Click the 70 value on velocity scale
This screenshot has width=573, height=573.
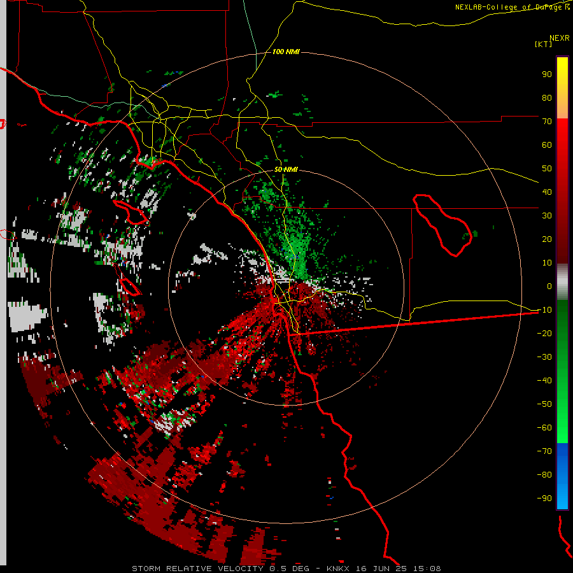pyautogui.click(x=547, y=122)
